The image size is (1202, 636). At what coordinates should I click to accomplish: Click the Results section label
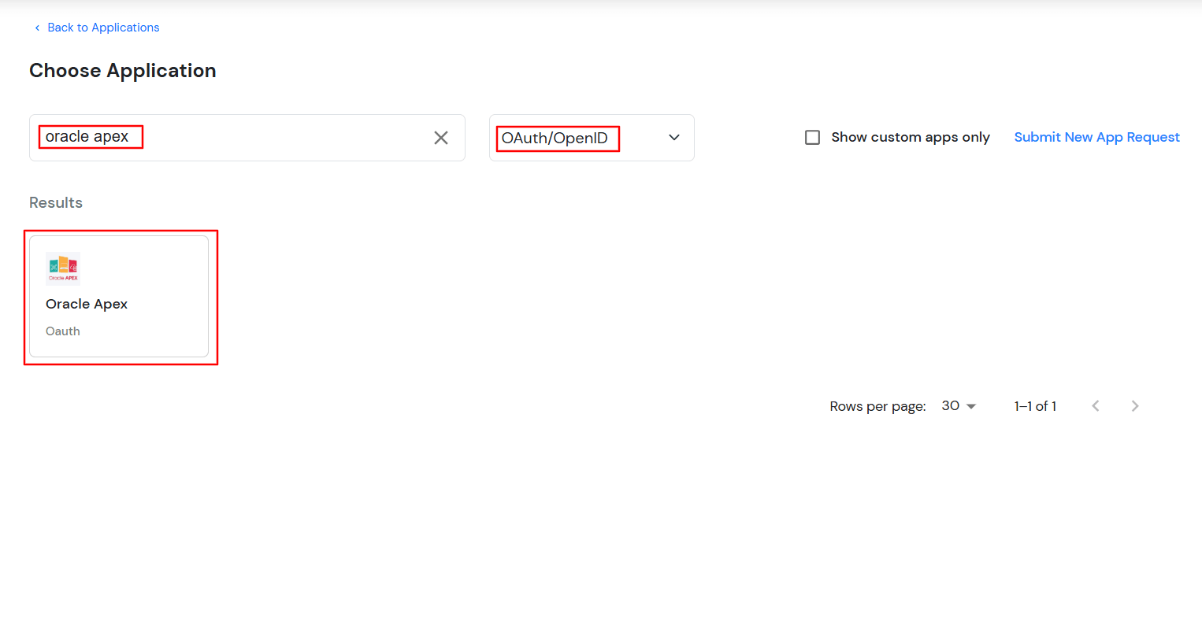tap(55, 202)
